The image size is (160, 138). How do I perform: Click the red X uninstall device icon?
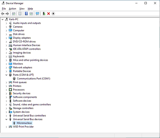click(48, 14)
